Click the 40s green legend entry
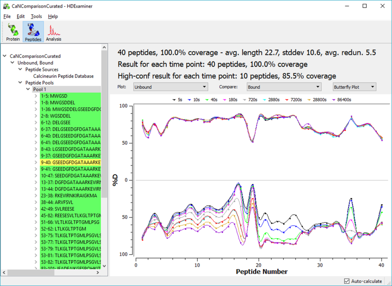This screenshot has width=392, height=286. click(211, 100)
